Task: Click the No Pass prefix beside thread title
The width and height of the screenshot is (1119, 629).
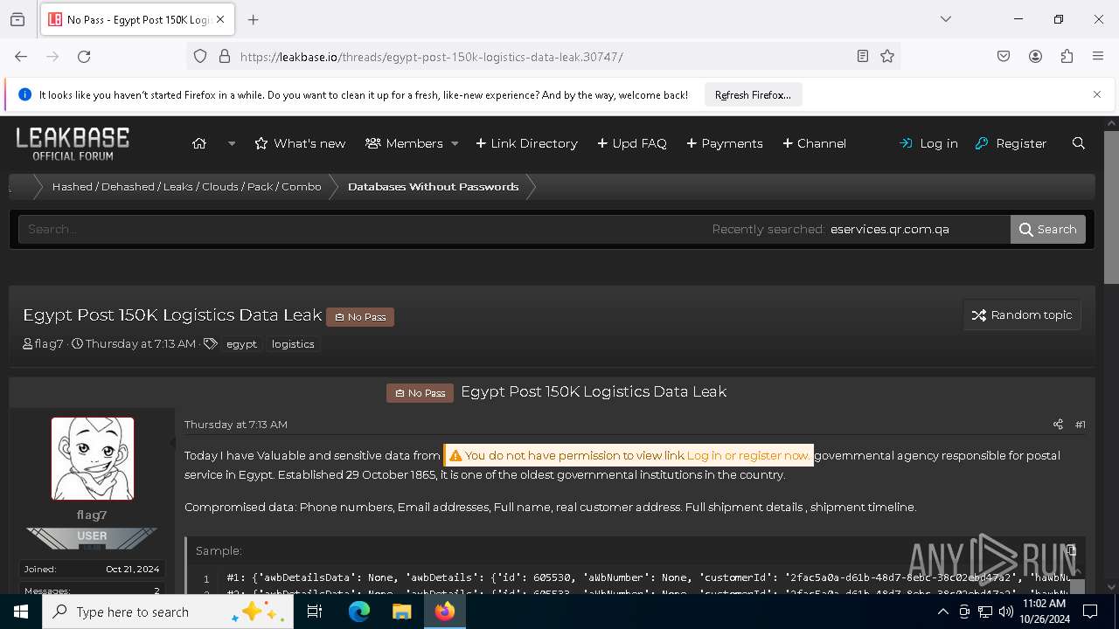Action: click(360, 316)
